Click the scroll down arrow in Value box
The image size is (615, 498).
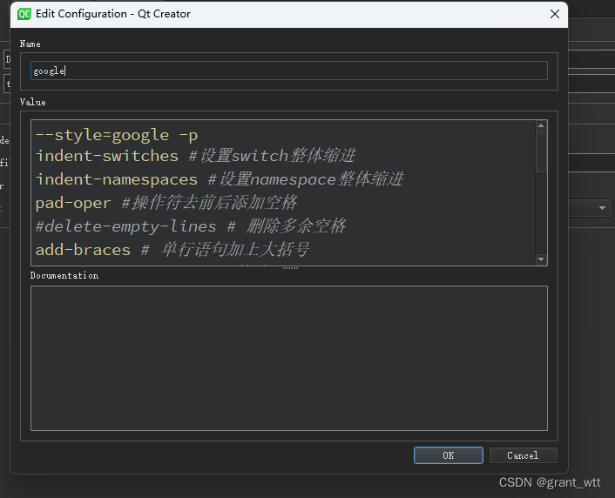541,259
